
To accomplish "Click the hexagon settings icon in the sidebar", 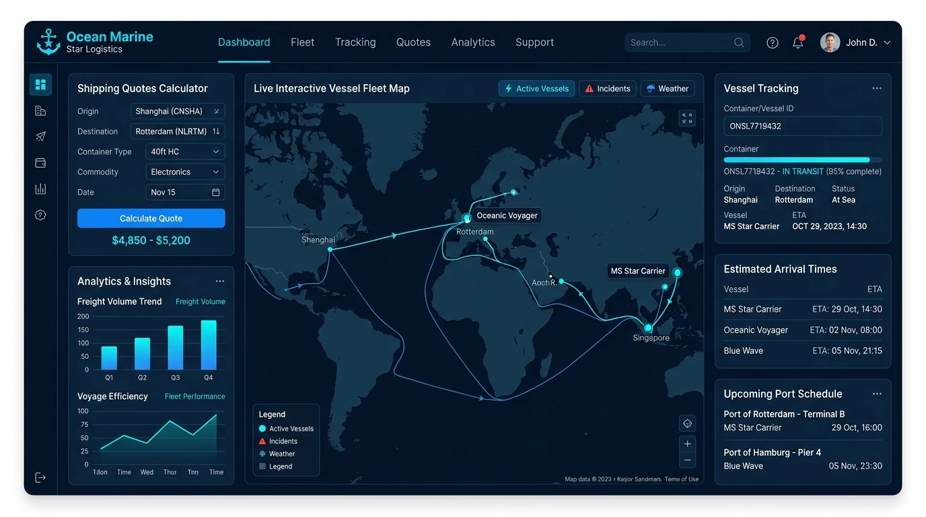I will [x=40, y=215].
